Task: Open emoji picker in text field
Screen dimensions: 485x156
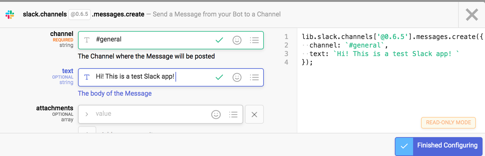Action: 237,77
